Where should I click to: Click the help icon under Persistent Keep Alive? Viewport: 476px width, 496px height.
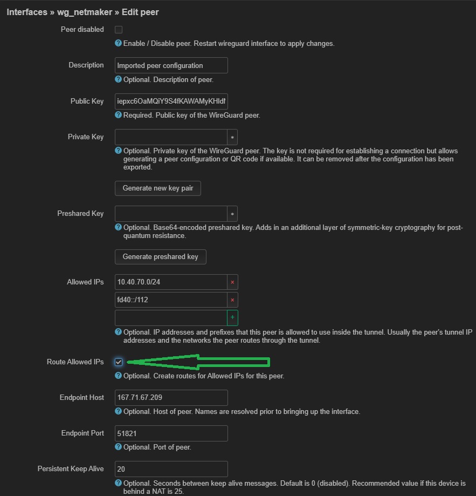point(119,483)
